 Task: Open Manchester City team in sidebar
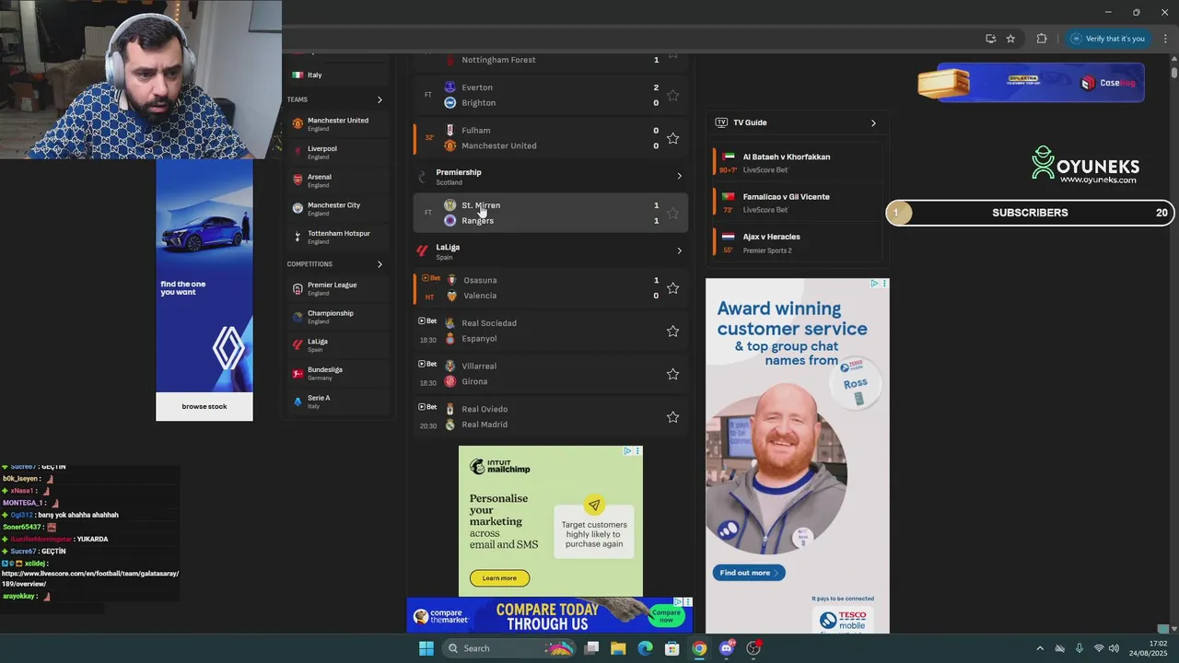(337, 209)
